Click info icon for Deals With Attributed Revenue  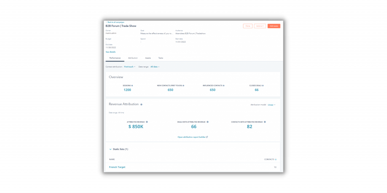tap(207, 122)
